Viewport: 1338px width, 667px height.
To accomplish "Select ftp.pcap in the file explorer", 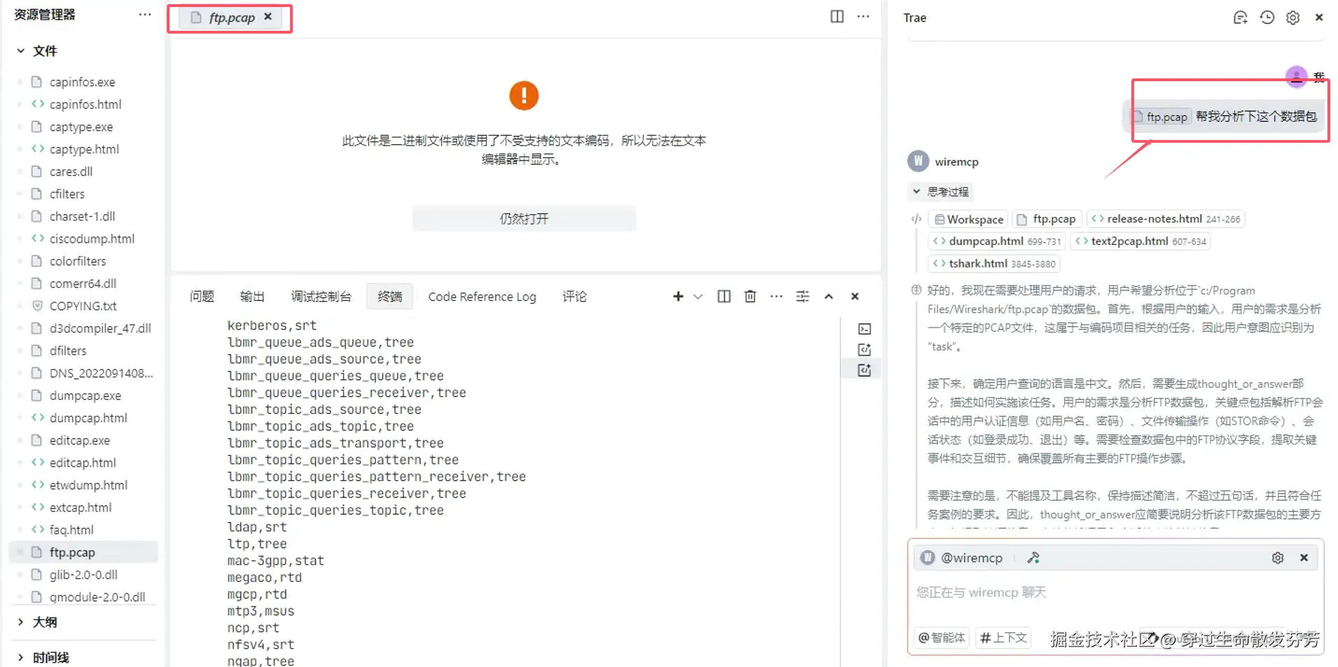I will click(x=72, y=552).
